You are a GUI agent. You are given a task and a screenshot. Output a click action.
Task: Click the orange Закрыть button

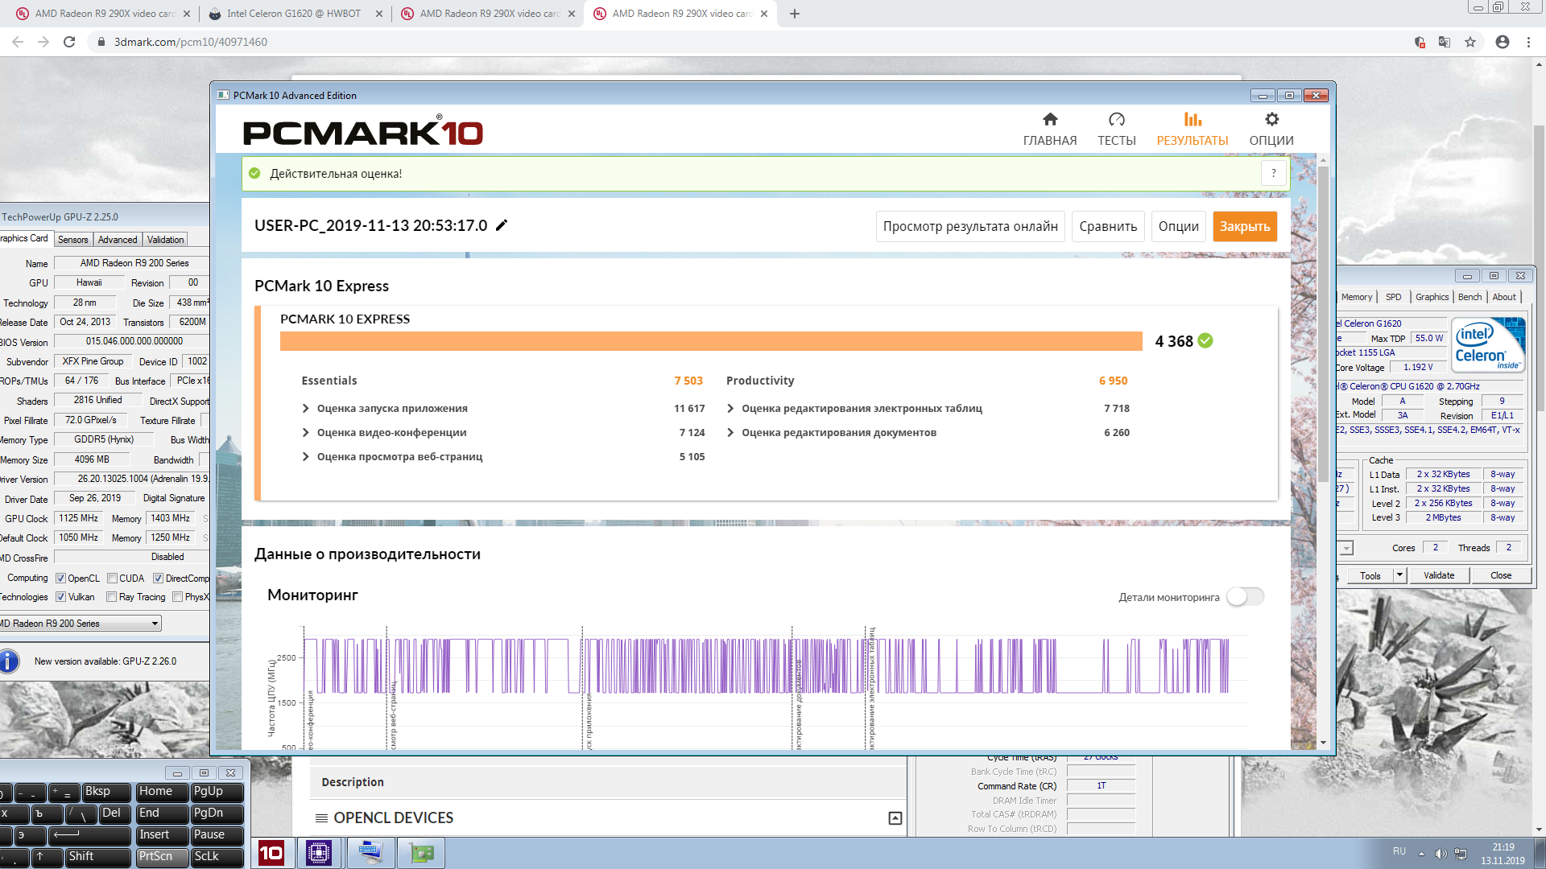click(x=1245, y=226)
